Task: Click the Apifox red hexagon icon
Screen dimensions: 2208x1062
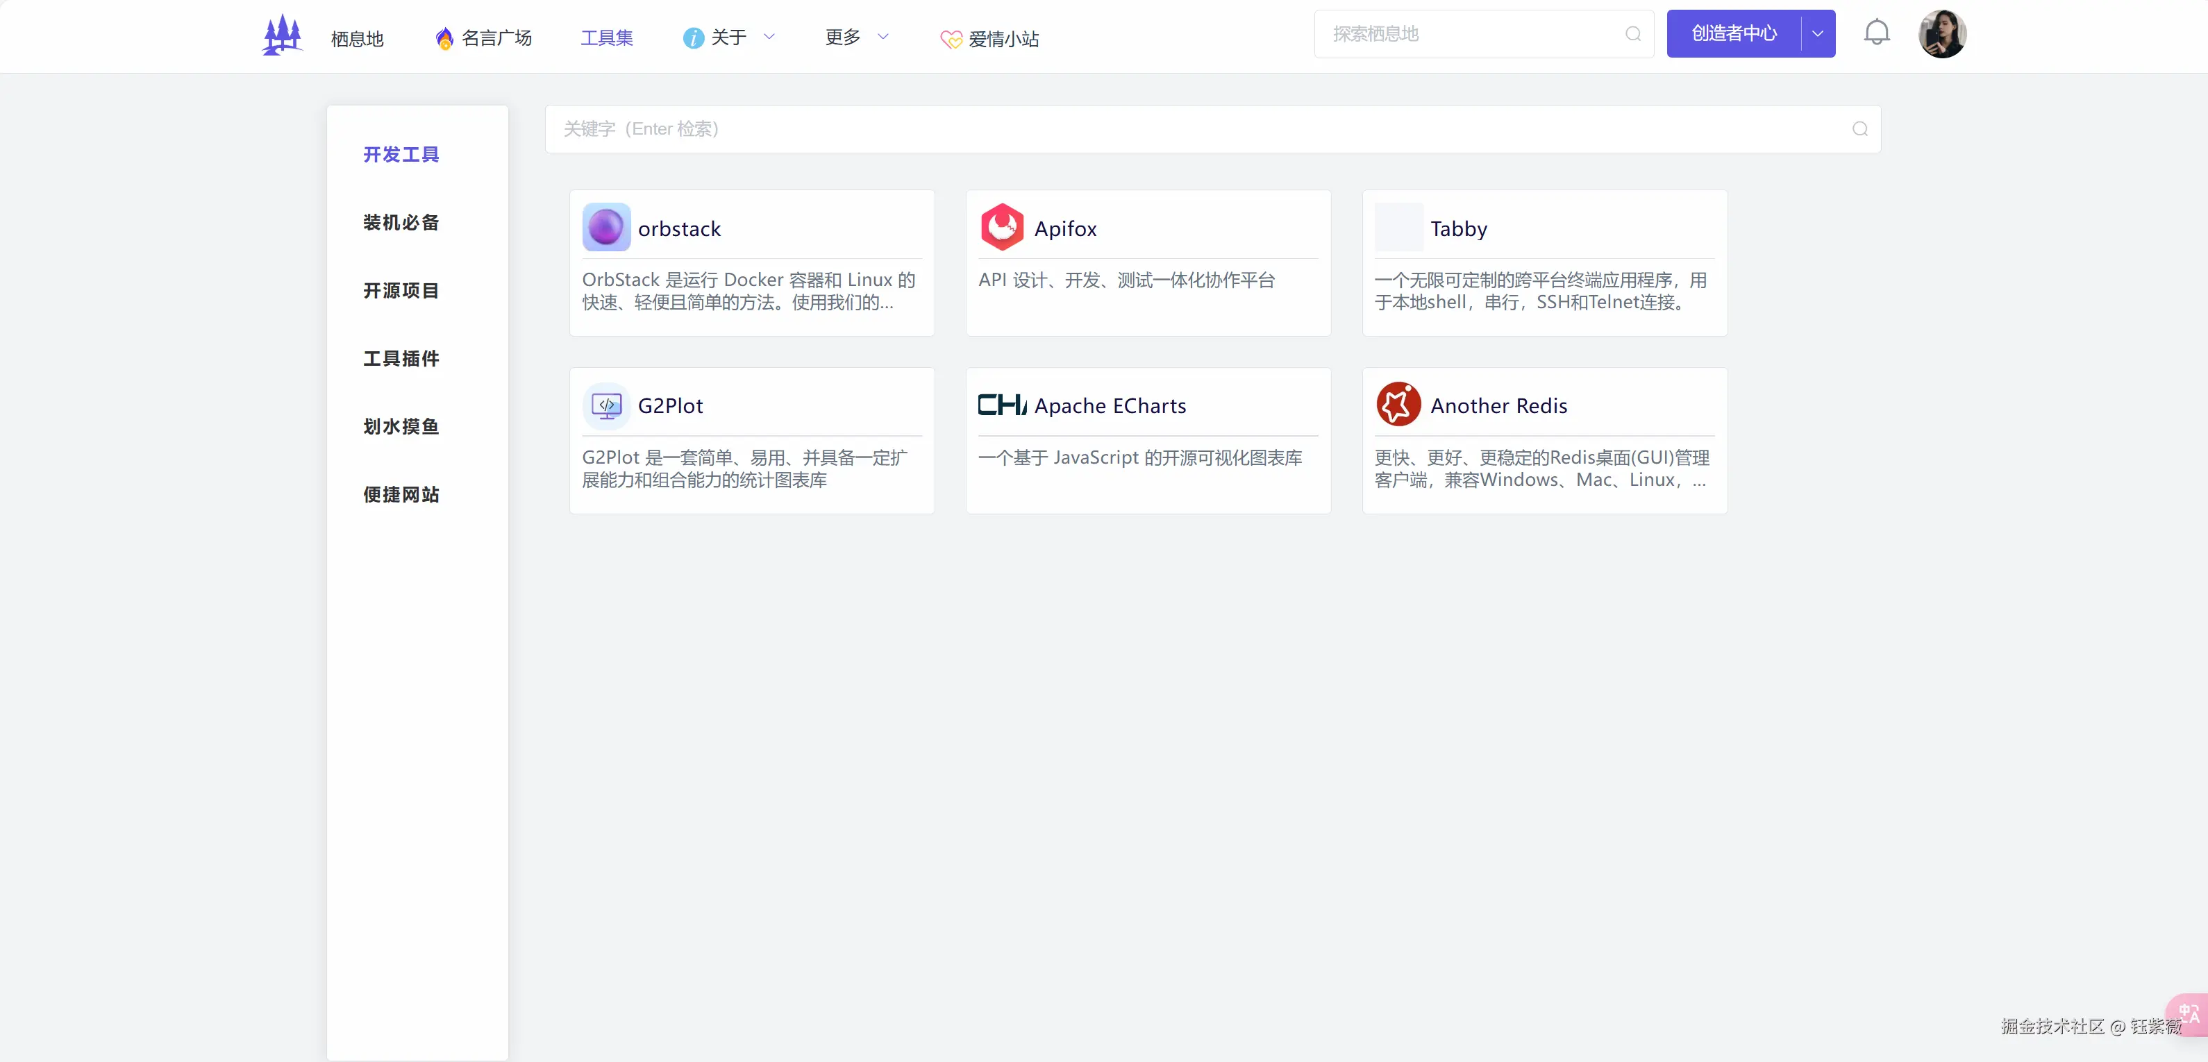Action: coord(1002,228)
